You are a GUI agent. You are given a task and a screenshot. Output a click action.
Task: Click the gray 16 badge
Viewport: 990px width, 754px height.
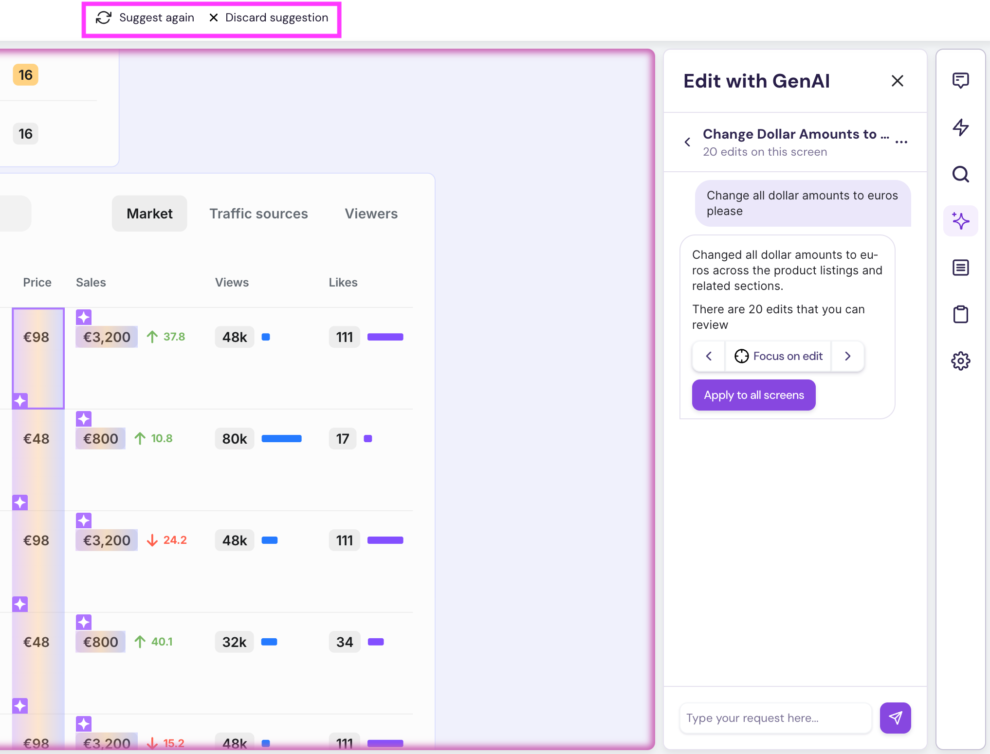click(x=25, y=134)
